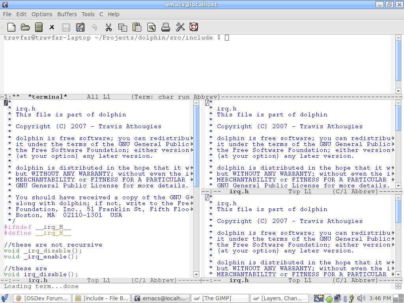The image size is (404, 303).
Task: Click the terminal pane scrollbar down arrow
Action: [398, 91]
